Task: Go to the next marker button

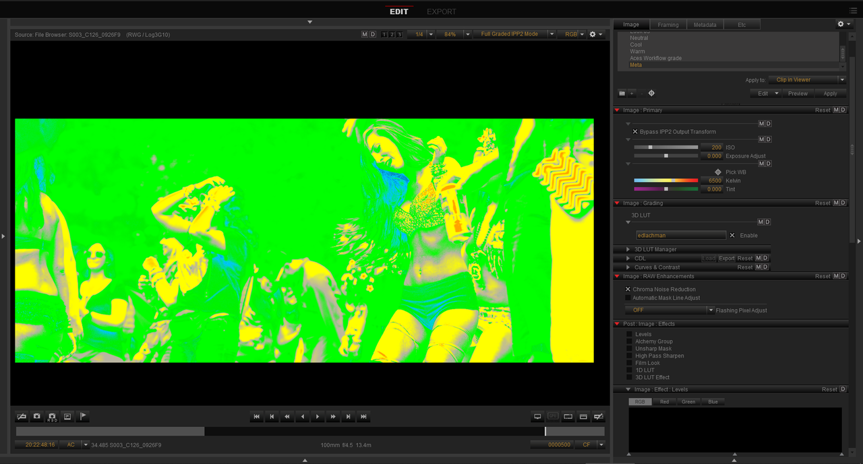Action: pos(348,417)
